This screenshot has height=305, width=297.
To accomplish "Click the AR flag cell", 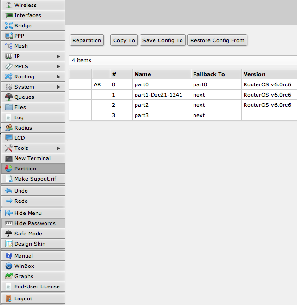I will [101, 84].
